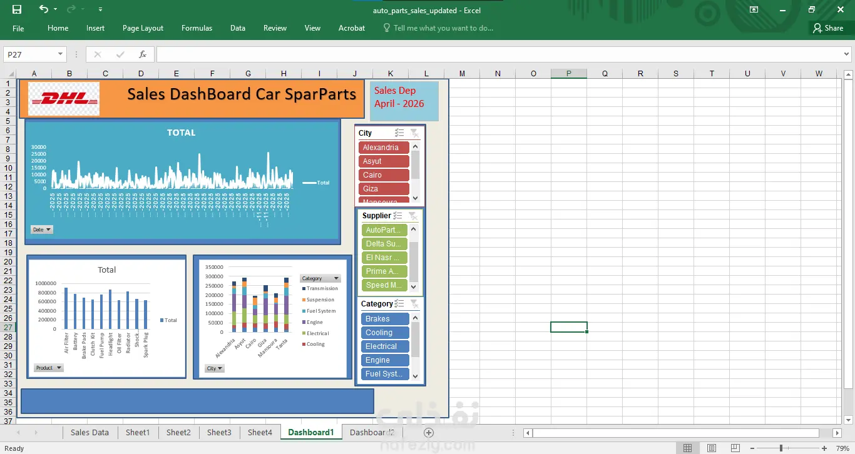Cancel the formula bar entry

click(98, 54)
